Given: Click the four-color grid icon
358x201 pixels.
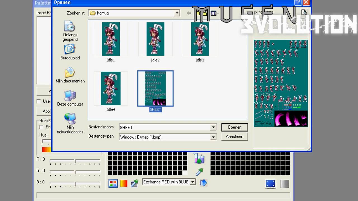Looking at the screenshot, I should (x=113, y=183).
